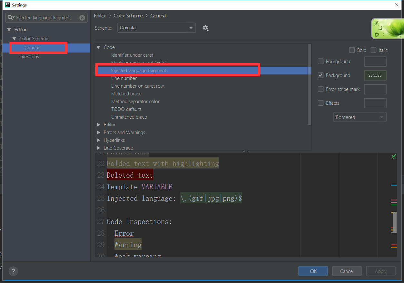Screen dimensions: 404x283
Task: Expand the Hyperlinks category
Action: 99,140
